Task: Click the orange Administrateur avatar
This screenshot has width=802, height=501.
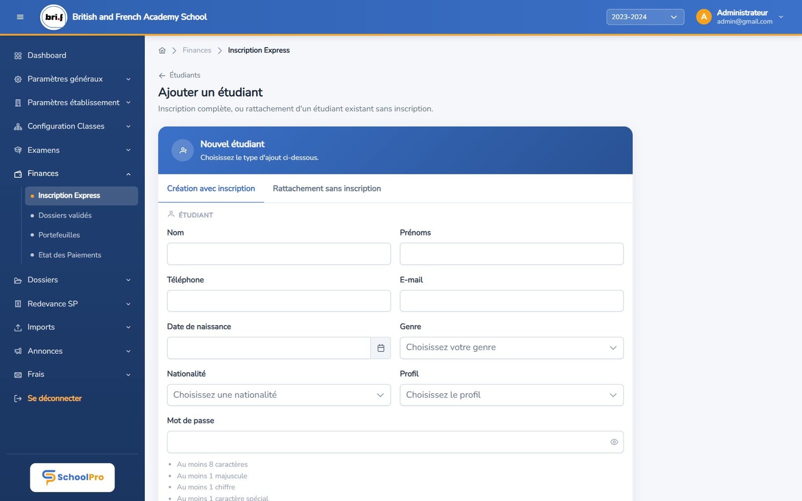Action: click(704, 17)
